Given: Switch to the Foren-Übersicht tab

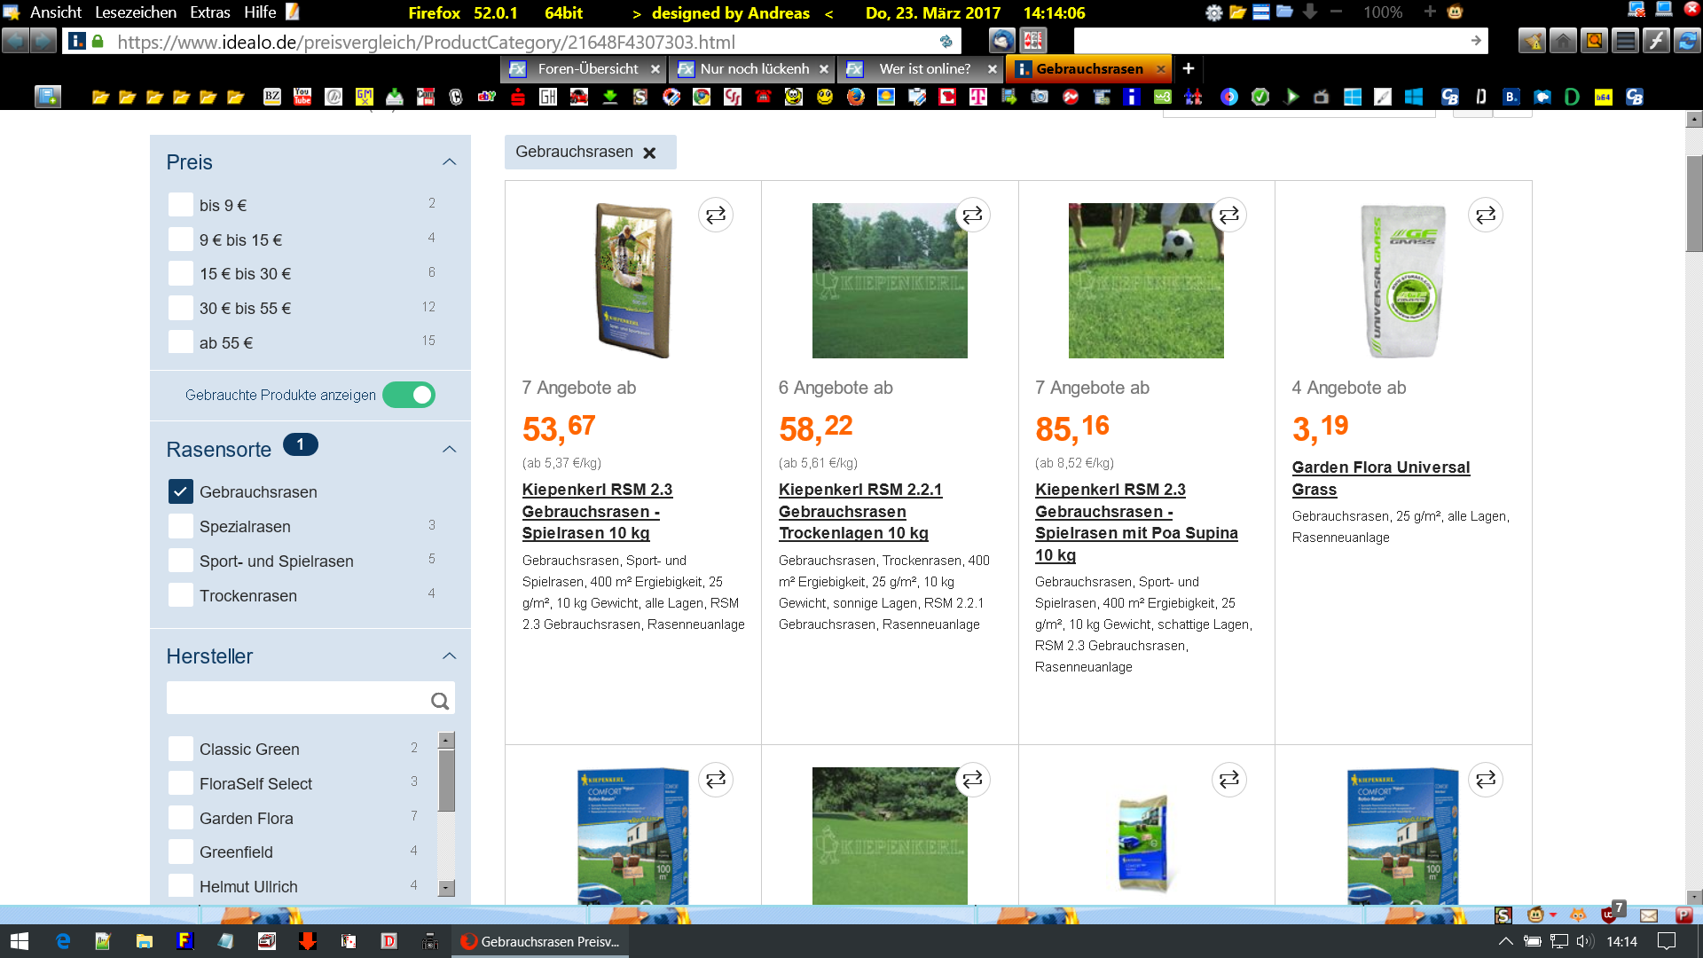Looking at the screenshot, I should pos(587,69).
